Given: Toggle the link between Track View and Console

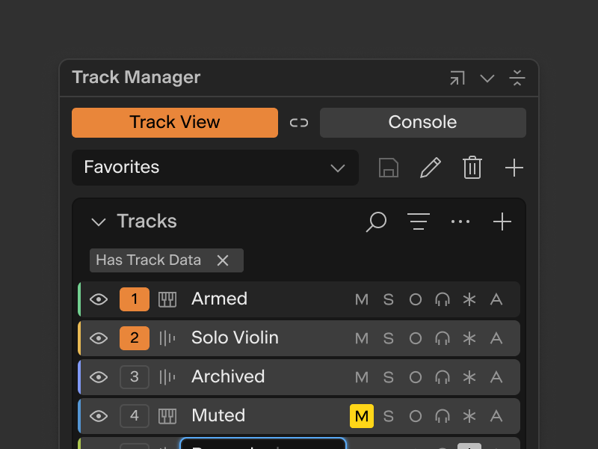Looking at the screenshot, I should [x=298, y=123].
